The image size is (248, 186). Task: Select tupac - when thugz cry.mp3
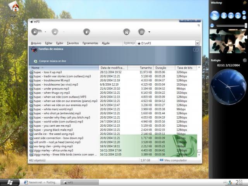(x=52, y=93)
